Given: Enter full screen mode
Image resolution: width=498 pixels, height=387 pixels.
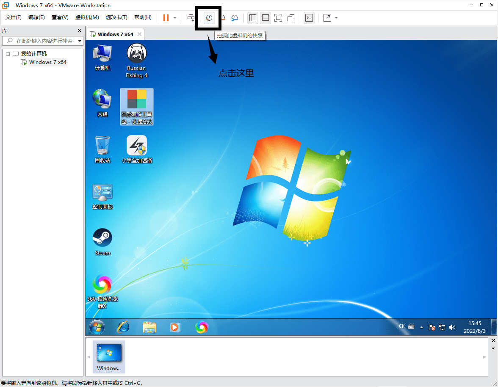Looking at the screenshot, I should pyautogui.click(x=278, y=18).
